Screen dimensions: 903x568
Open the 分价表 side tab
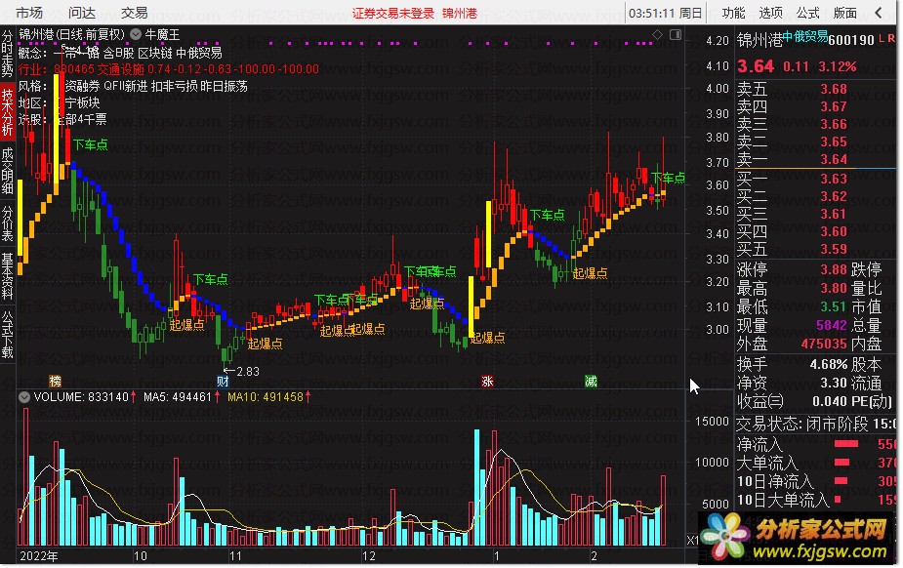point(7,223)
